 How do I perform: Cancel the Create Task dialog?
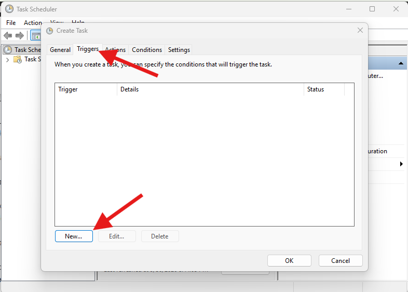[x=341, y=260]
